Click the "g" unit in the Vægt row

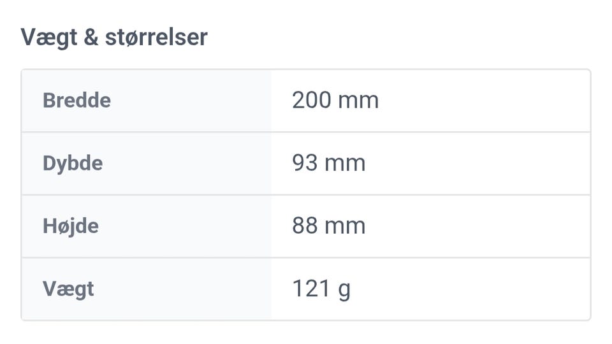point(344,290)
